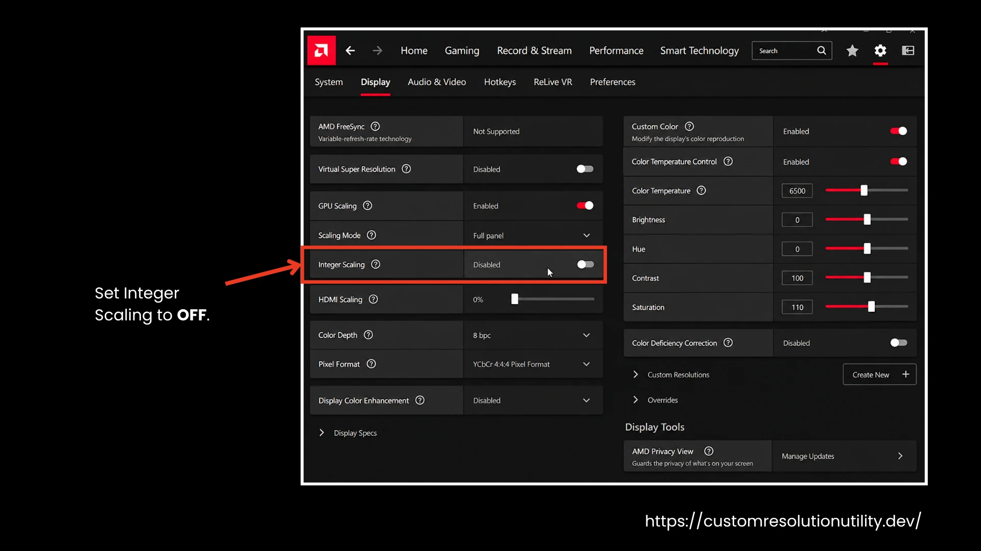Disable Color Temperature Control switch
This screenshot has height=551, width=981.
pos(899,161)
